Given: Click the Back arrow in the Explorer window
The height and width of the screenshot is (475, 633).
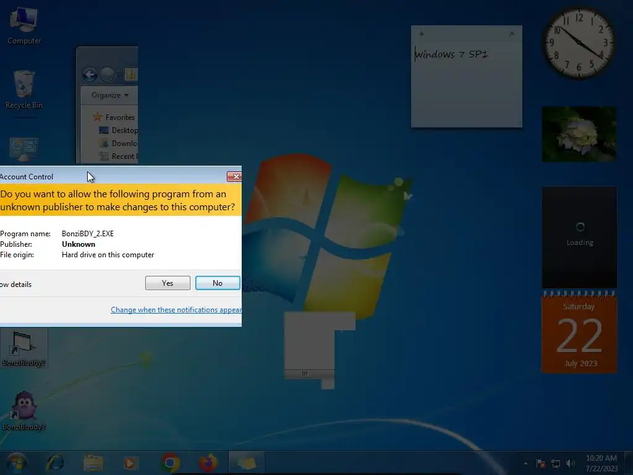Looking at the screenshot, I should point(90,74).
